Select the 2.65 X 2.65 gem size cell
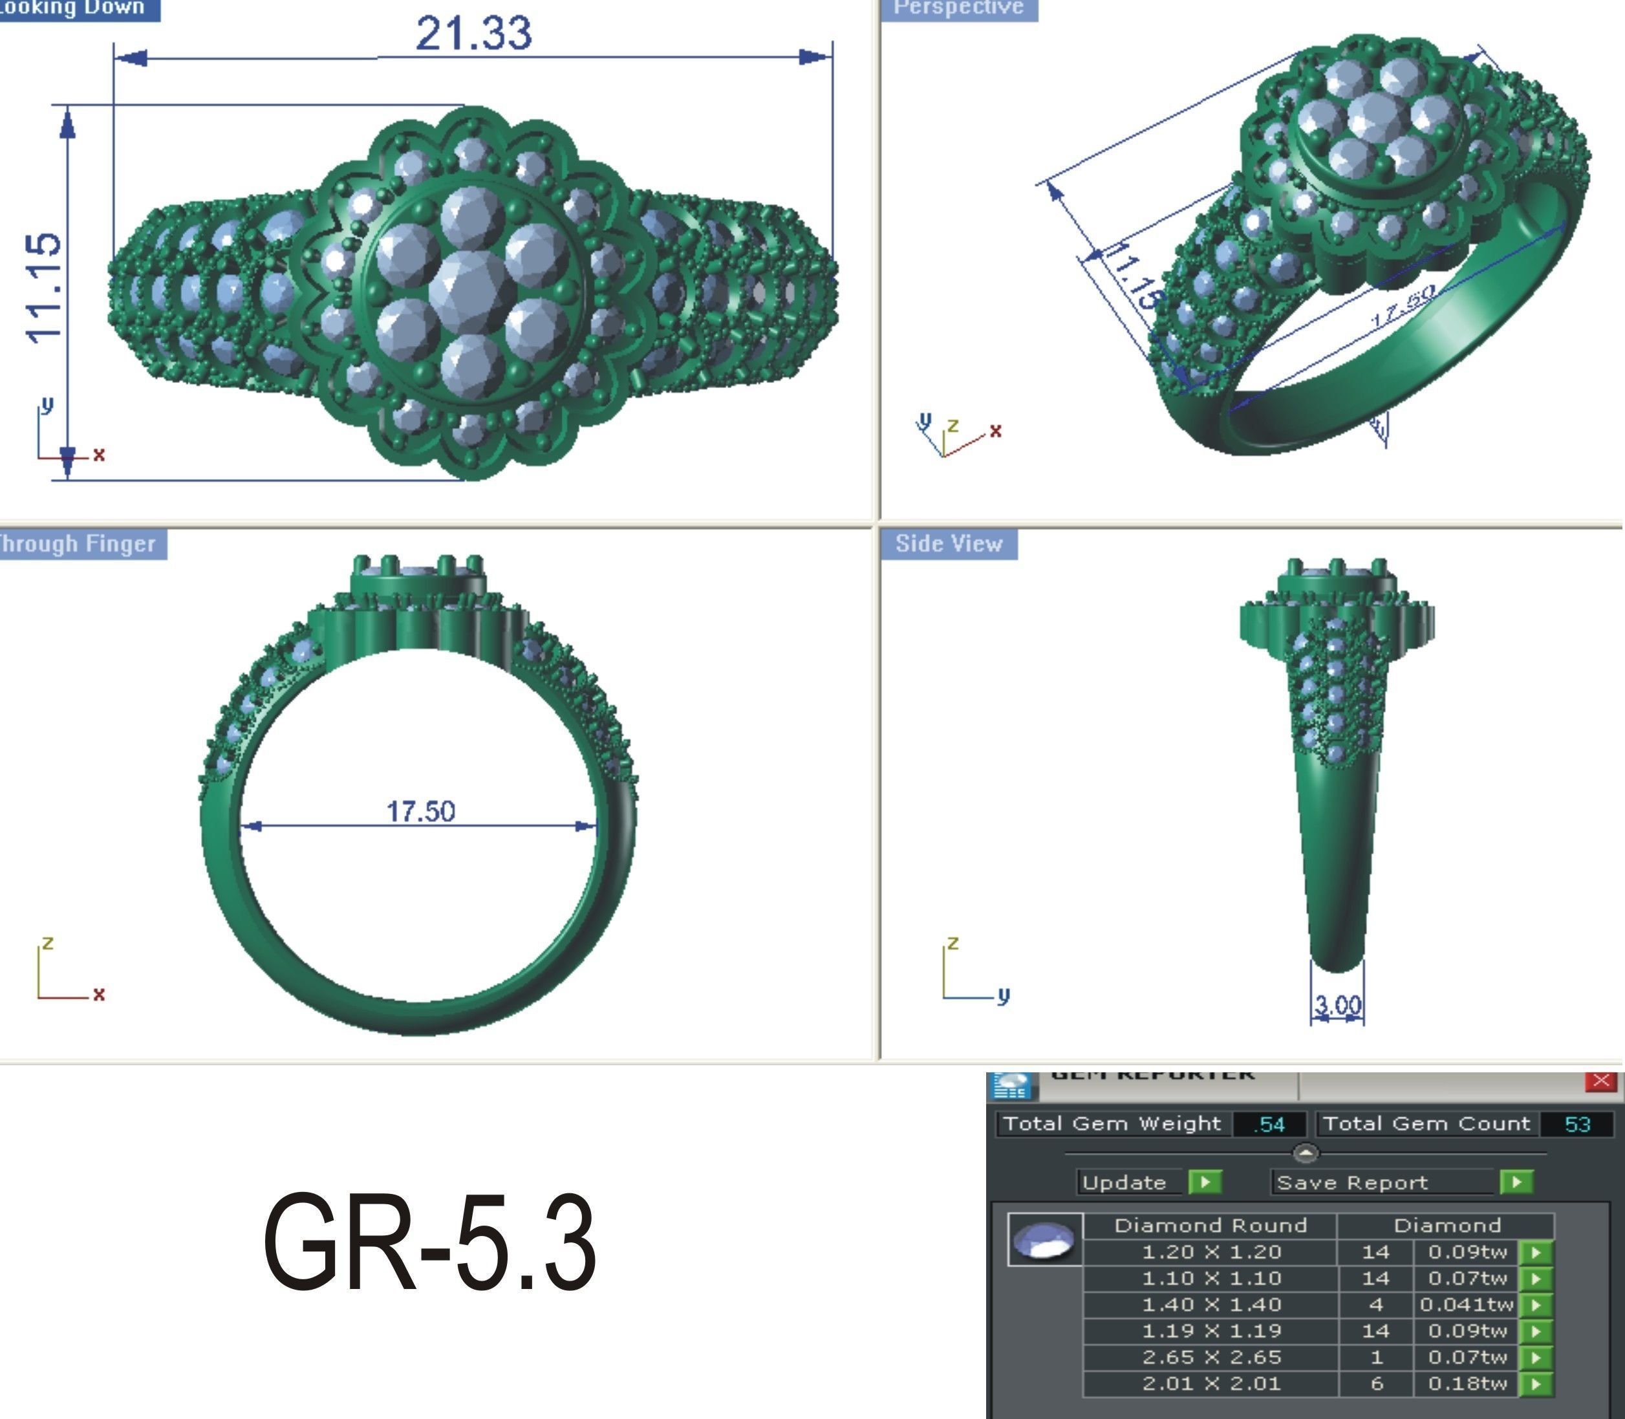Screen dimensions: 1625x1419 (1211, 1358)
